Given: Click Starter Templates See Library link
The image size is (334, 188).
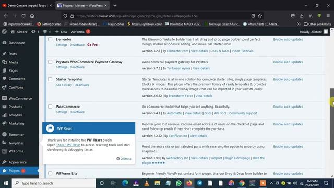Looking at the screenshot, I should (x=64, y=85).
